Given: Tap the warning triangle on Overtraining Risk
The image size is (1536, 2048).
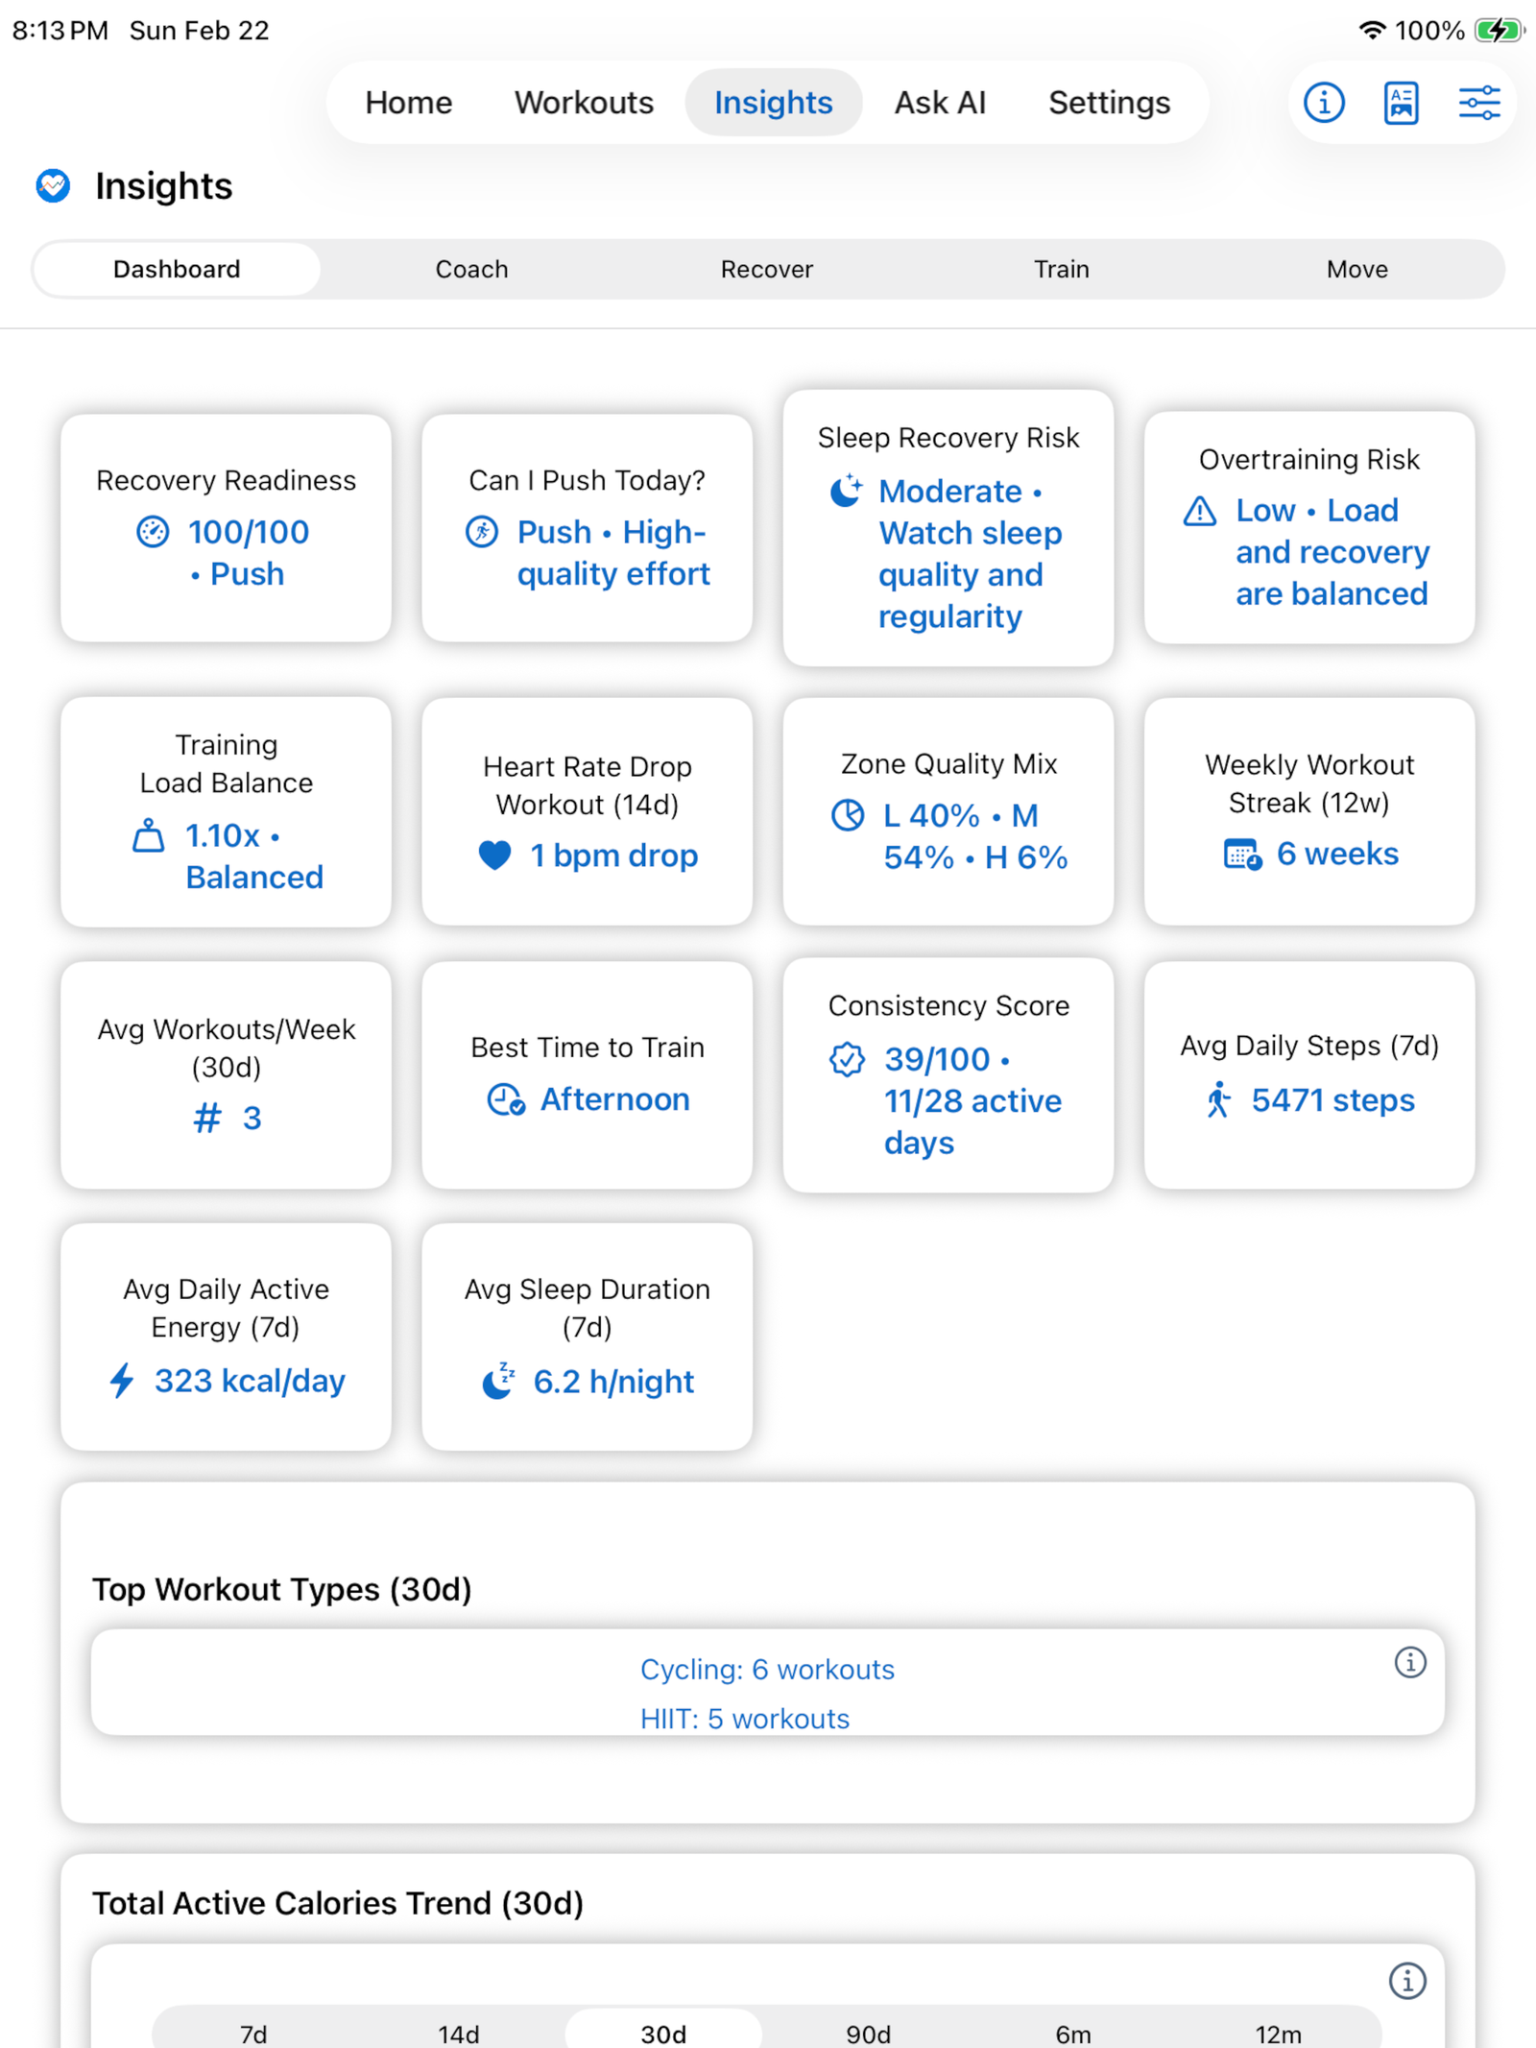Looking at the screenshot, I should [x=1200, y=511].
